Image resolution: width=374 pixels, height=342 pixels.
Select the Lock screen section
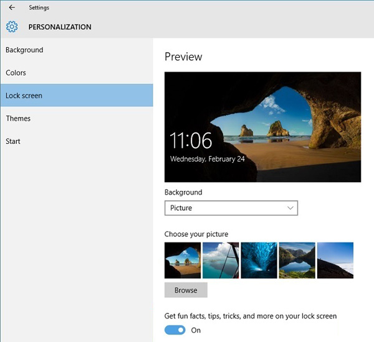pyautogui.click(x=77, y=95)
